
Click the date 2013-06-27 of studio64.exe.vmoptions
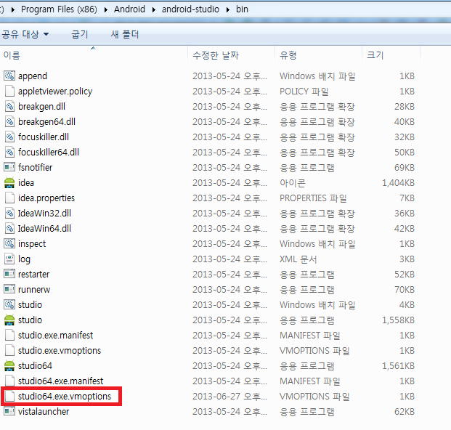(x=229, y=397)
